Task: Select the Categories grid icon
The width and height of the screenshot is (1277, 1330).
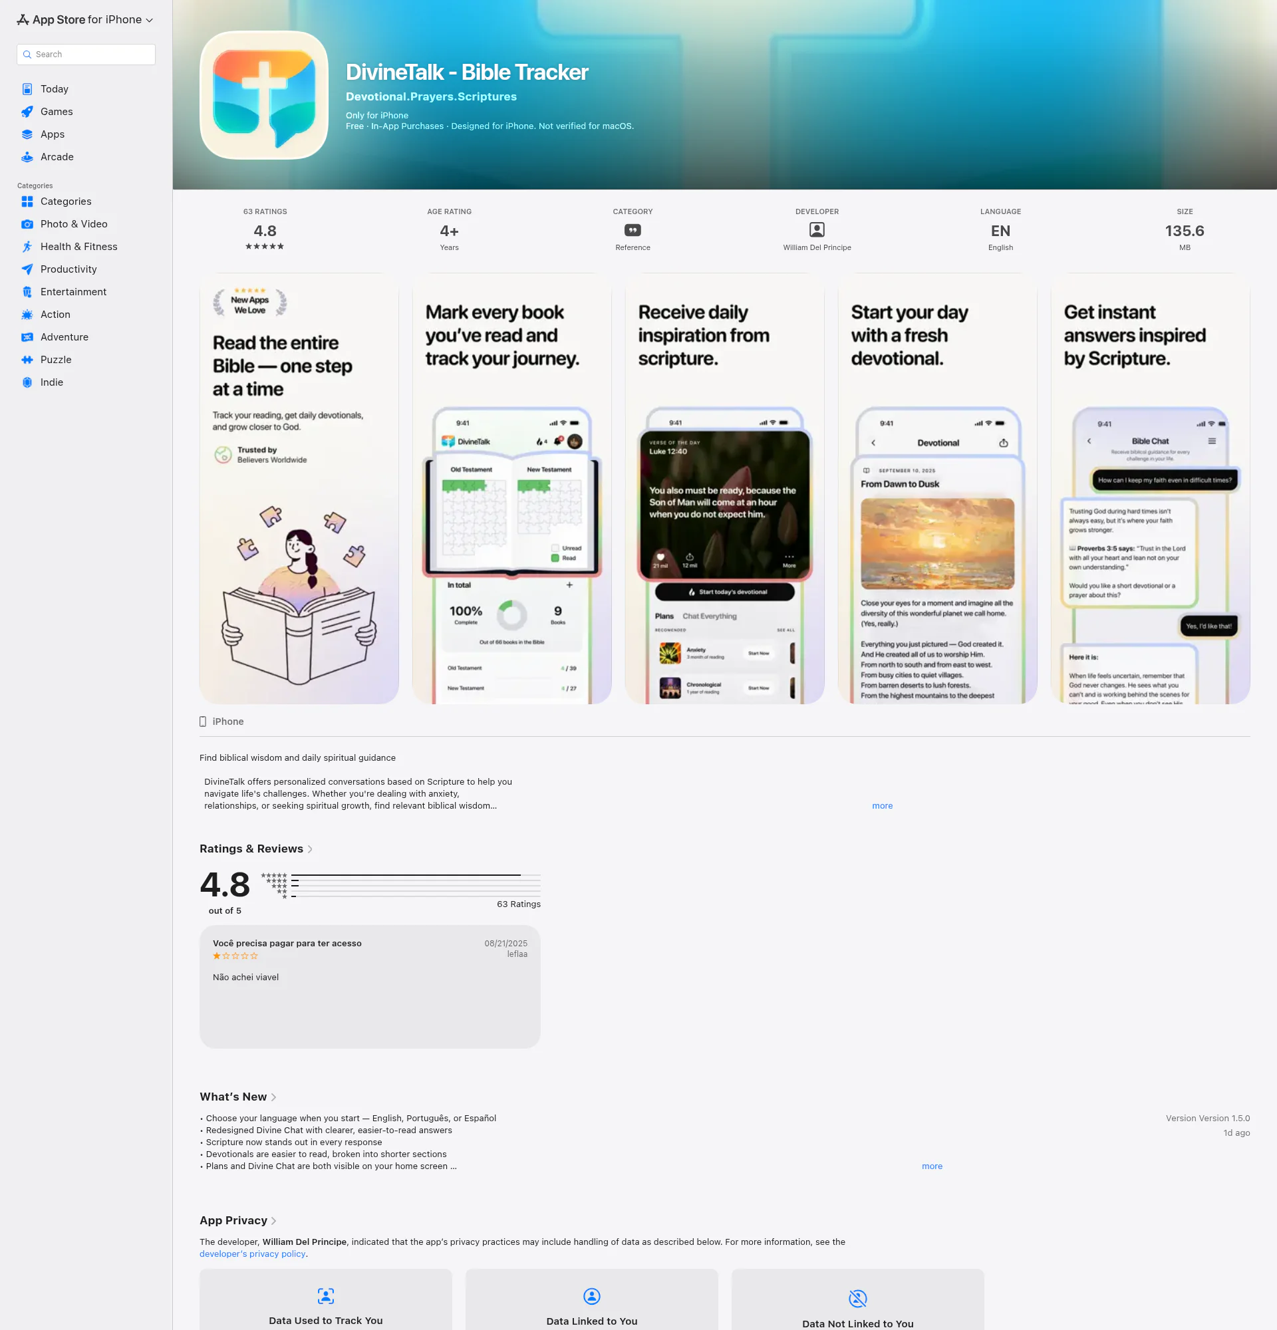Action: click(x=27, y=201)
